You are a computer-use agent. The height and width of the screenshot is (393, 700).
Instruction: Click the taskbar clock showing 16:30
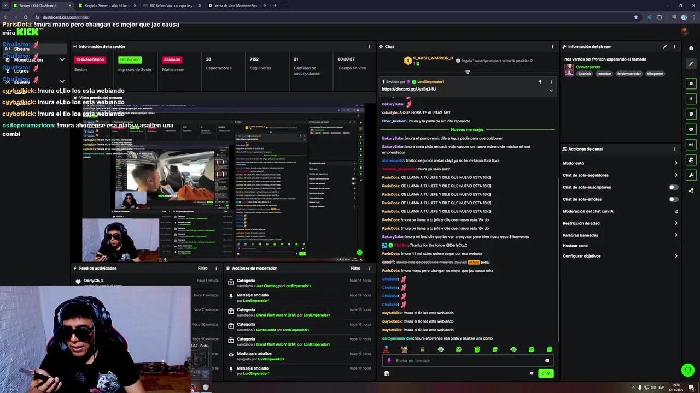[x=676, y=388]
